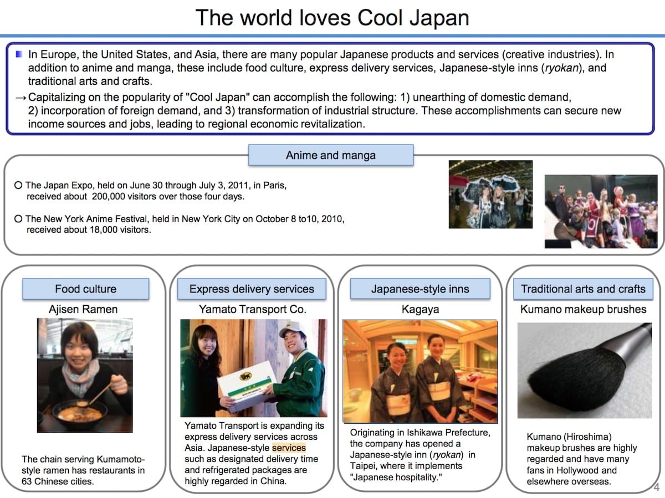Select the "Traditional arts and crafts" header
Viewport: 665px width, 498px height.
pos(583,289)
